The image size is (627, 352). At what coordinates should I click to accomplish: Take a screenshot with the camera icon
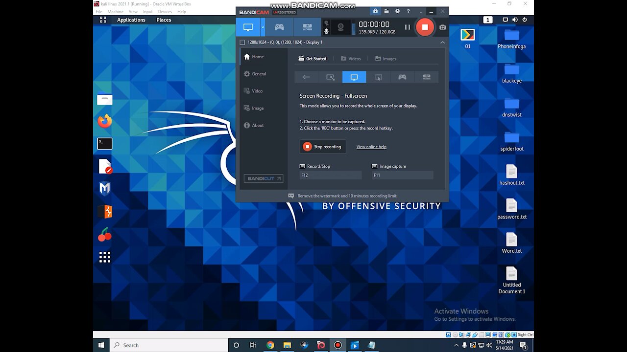443,27
